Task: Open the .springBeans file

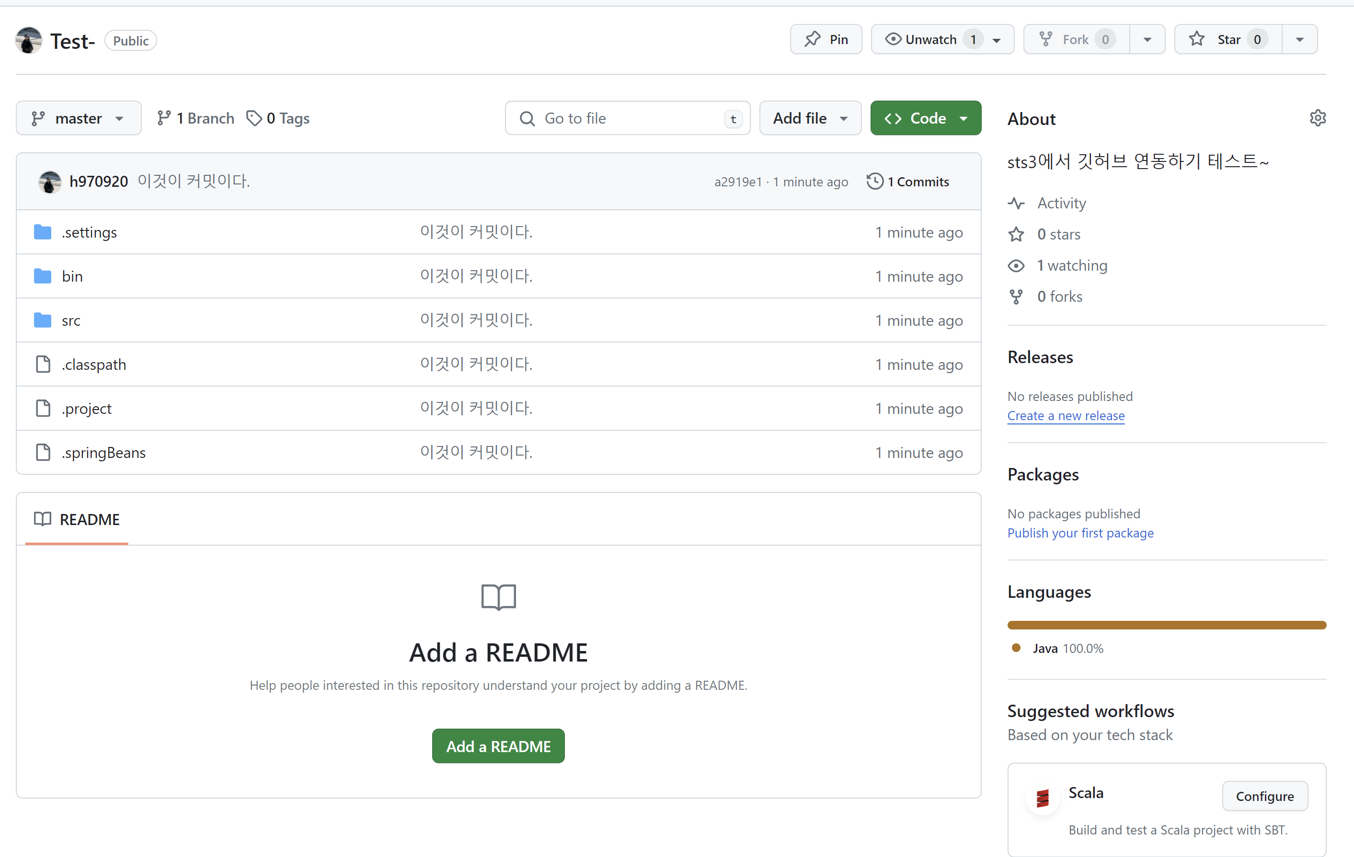Action: click(x=104, y=453)
